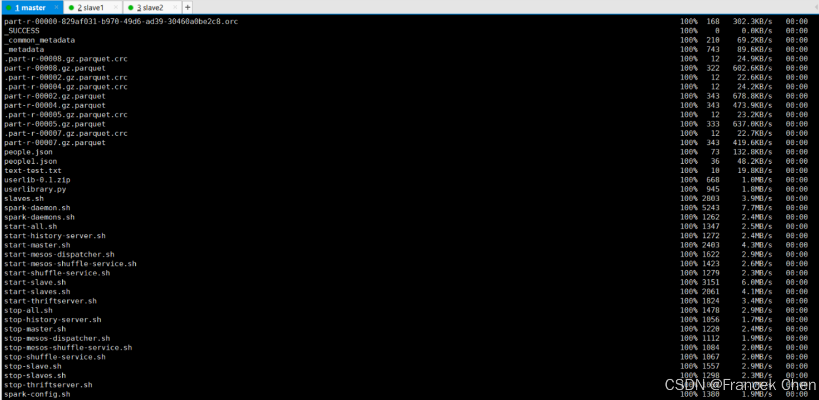819x400 pixels.
Task: Click the _common_metadata file name
Action: pos(39,40)
